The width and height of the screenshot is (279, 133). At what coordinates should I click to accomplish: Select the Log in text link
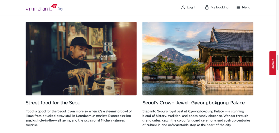coord(192,7)
